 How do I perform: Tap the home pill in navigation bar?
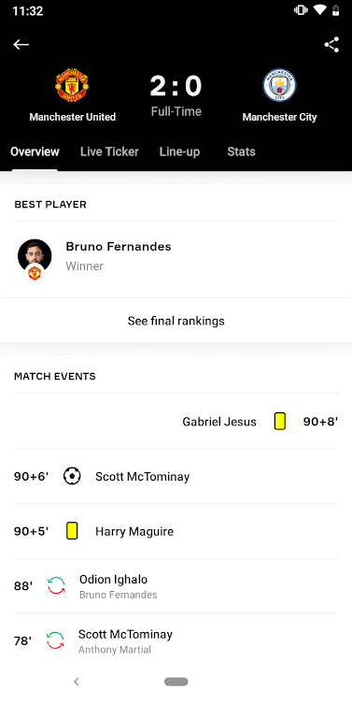(x=176, y=682)
